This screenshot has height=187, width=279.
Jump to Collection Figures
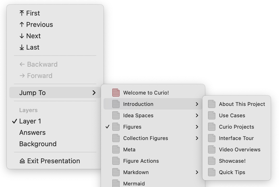(x=153, y=138)
